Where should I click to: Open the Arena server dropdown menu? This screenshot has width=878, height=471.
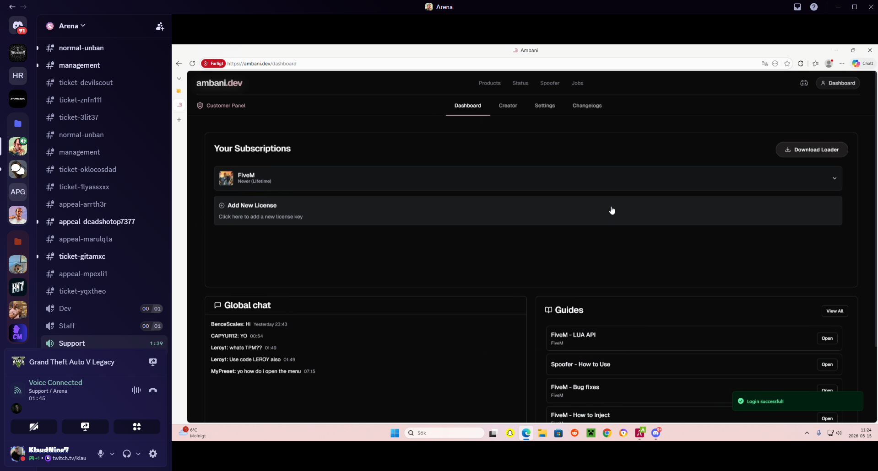coord(72,26)
